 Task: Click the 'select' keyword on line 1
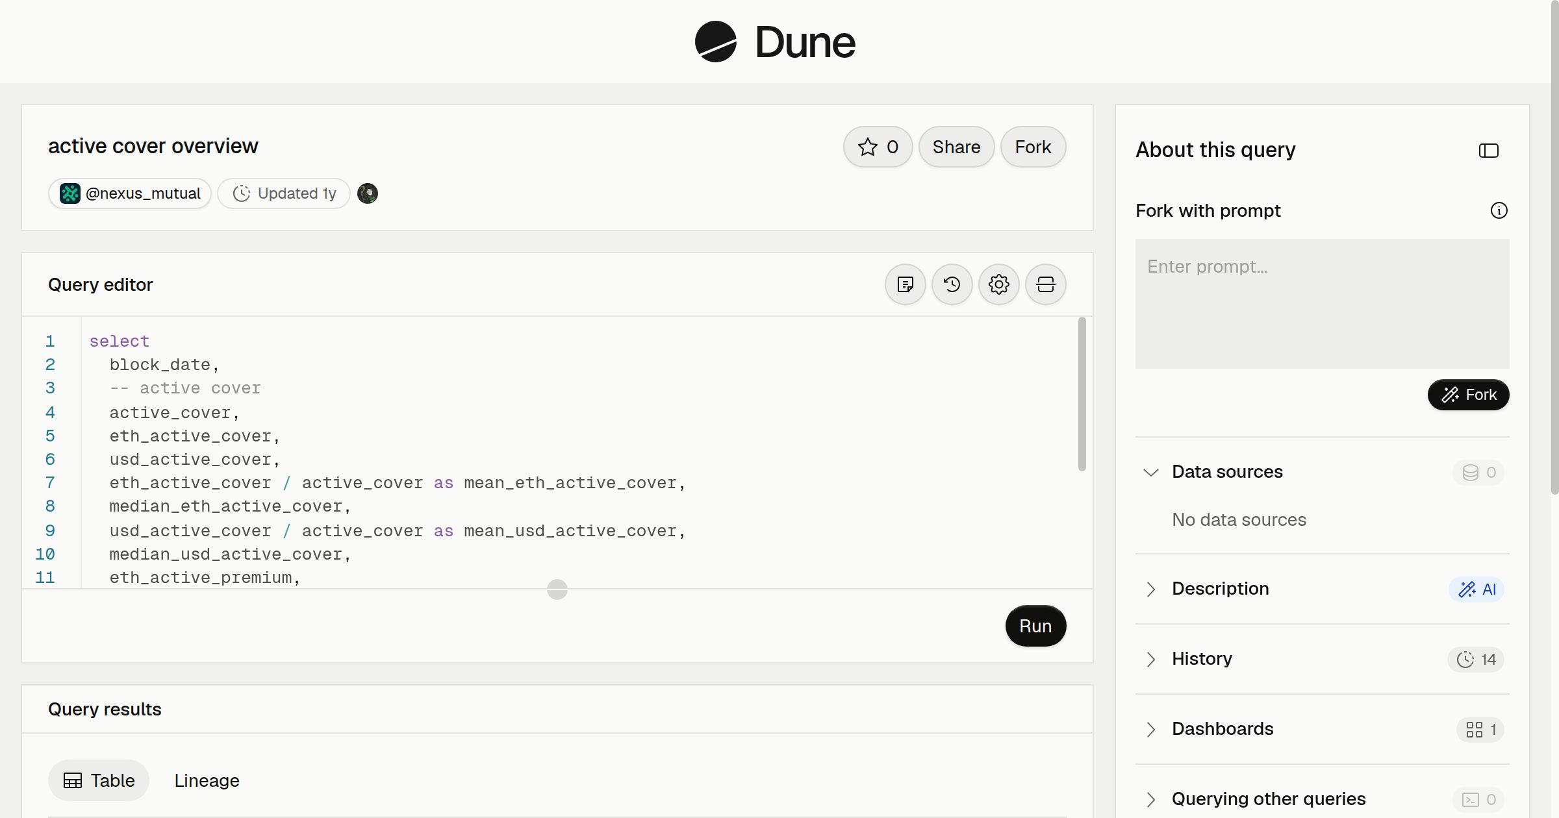click(120, 341)
